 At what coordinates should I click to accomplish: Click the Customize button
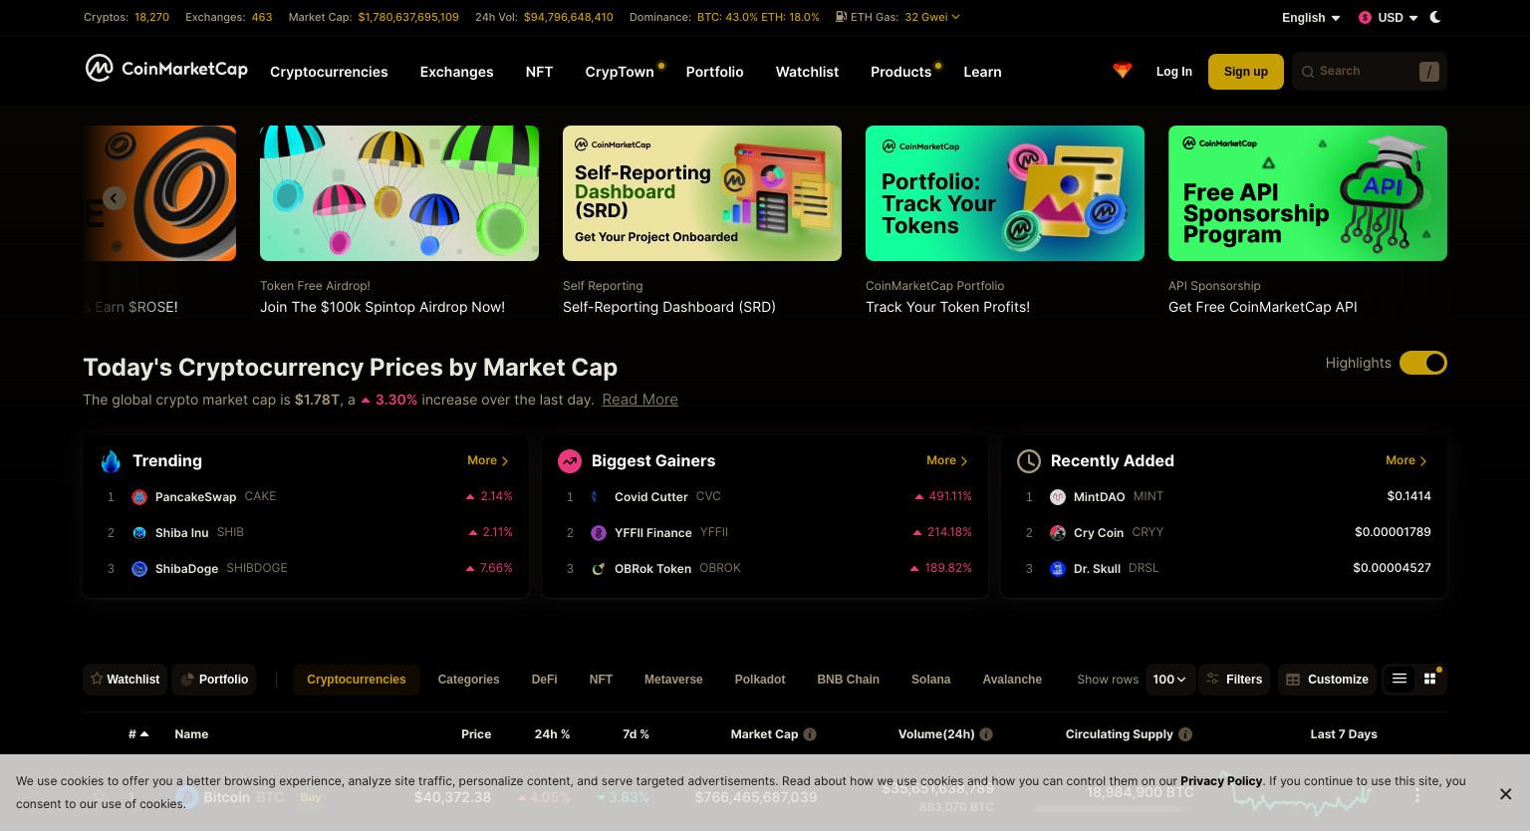coord(1327,680)
